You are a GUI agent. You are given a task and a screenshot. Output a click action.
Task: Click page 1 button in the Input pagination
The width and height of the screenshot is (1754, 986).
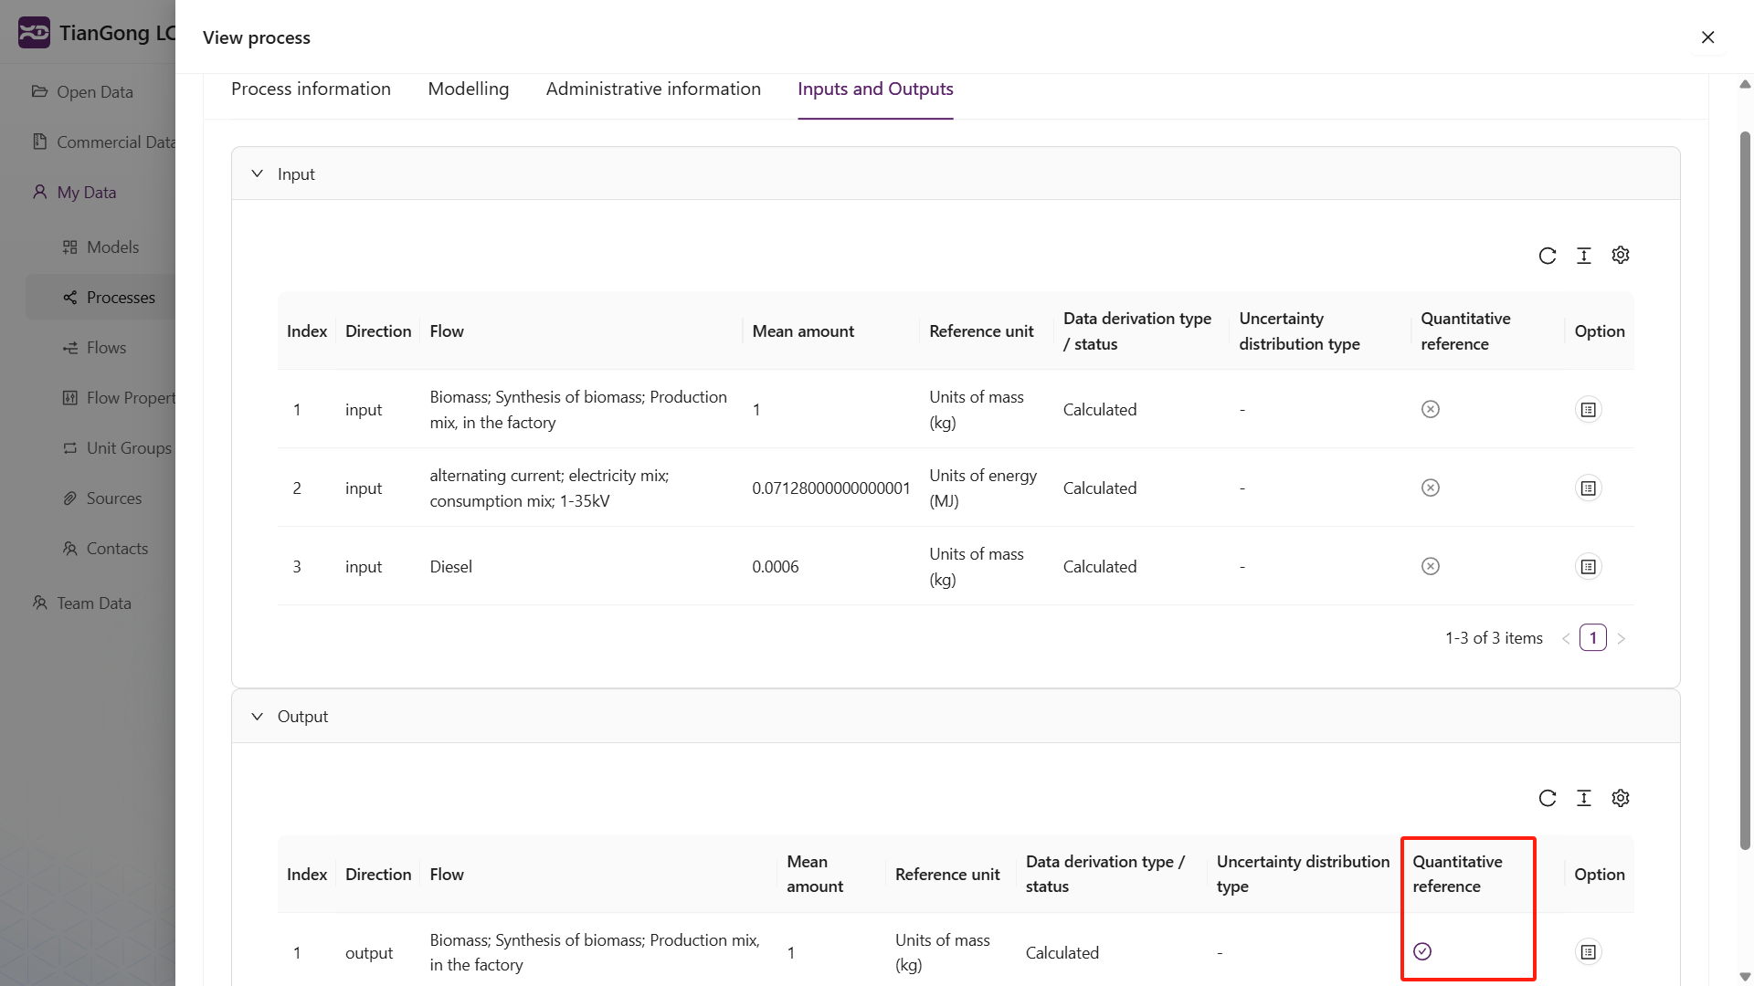[1592, 637]
